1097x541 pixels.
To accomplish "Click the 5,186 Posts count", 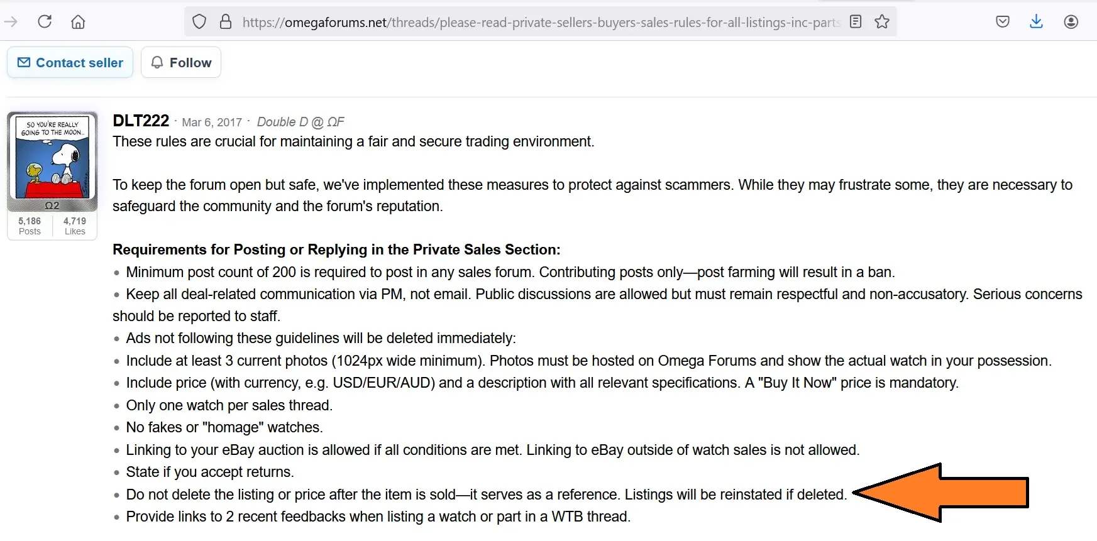I will [30, 226].
